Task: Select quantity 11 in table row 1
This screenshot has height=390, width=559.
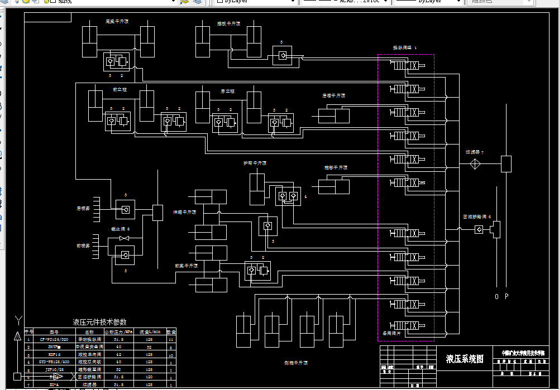Action: (x=171, y=339)
